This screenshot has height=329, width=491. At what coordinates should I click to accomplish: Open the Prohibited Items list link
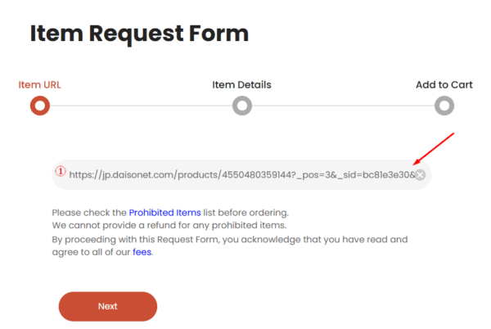(x=164, y=213)
